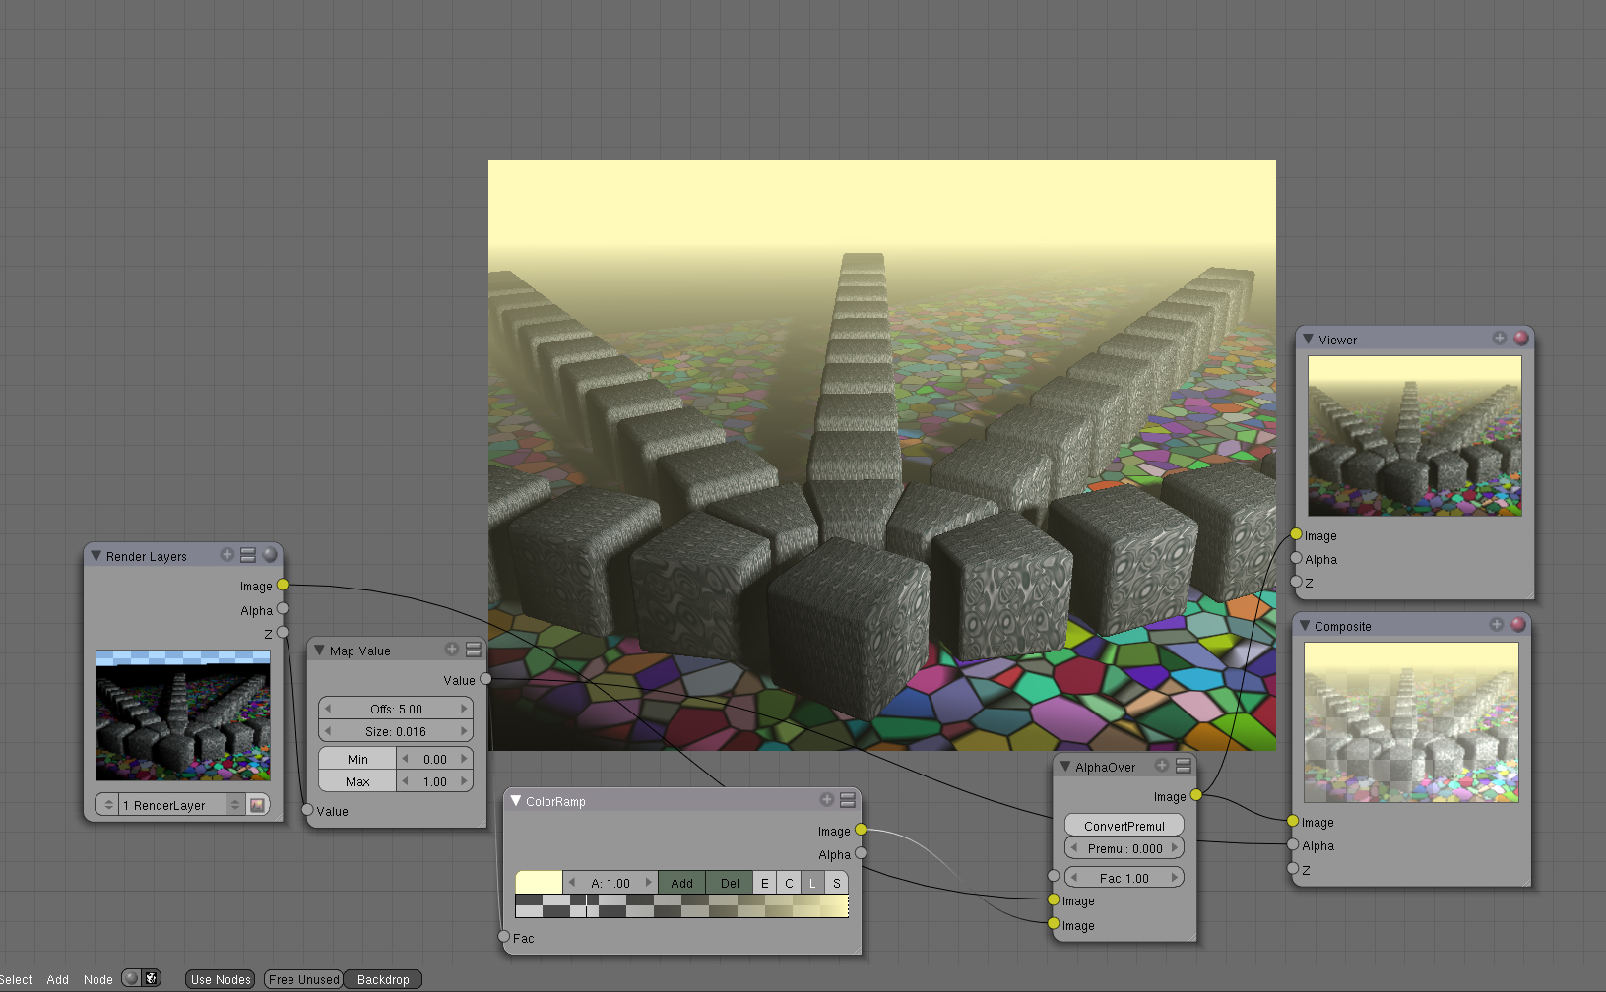The image size is (1606, 992).
Task: Click the options icon on ColorRamp header
Action: pos(848,800)
